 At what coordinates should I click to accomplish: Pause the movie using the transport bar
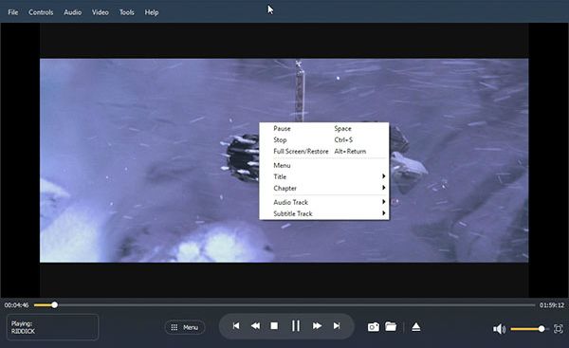pos(296,326)
